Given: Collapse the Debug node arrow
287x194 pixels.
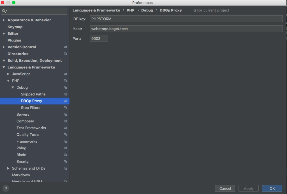Looking at the screenshot, I should (13, 88).
